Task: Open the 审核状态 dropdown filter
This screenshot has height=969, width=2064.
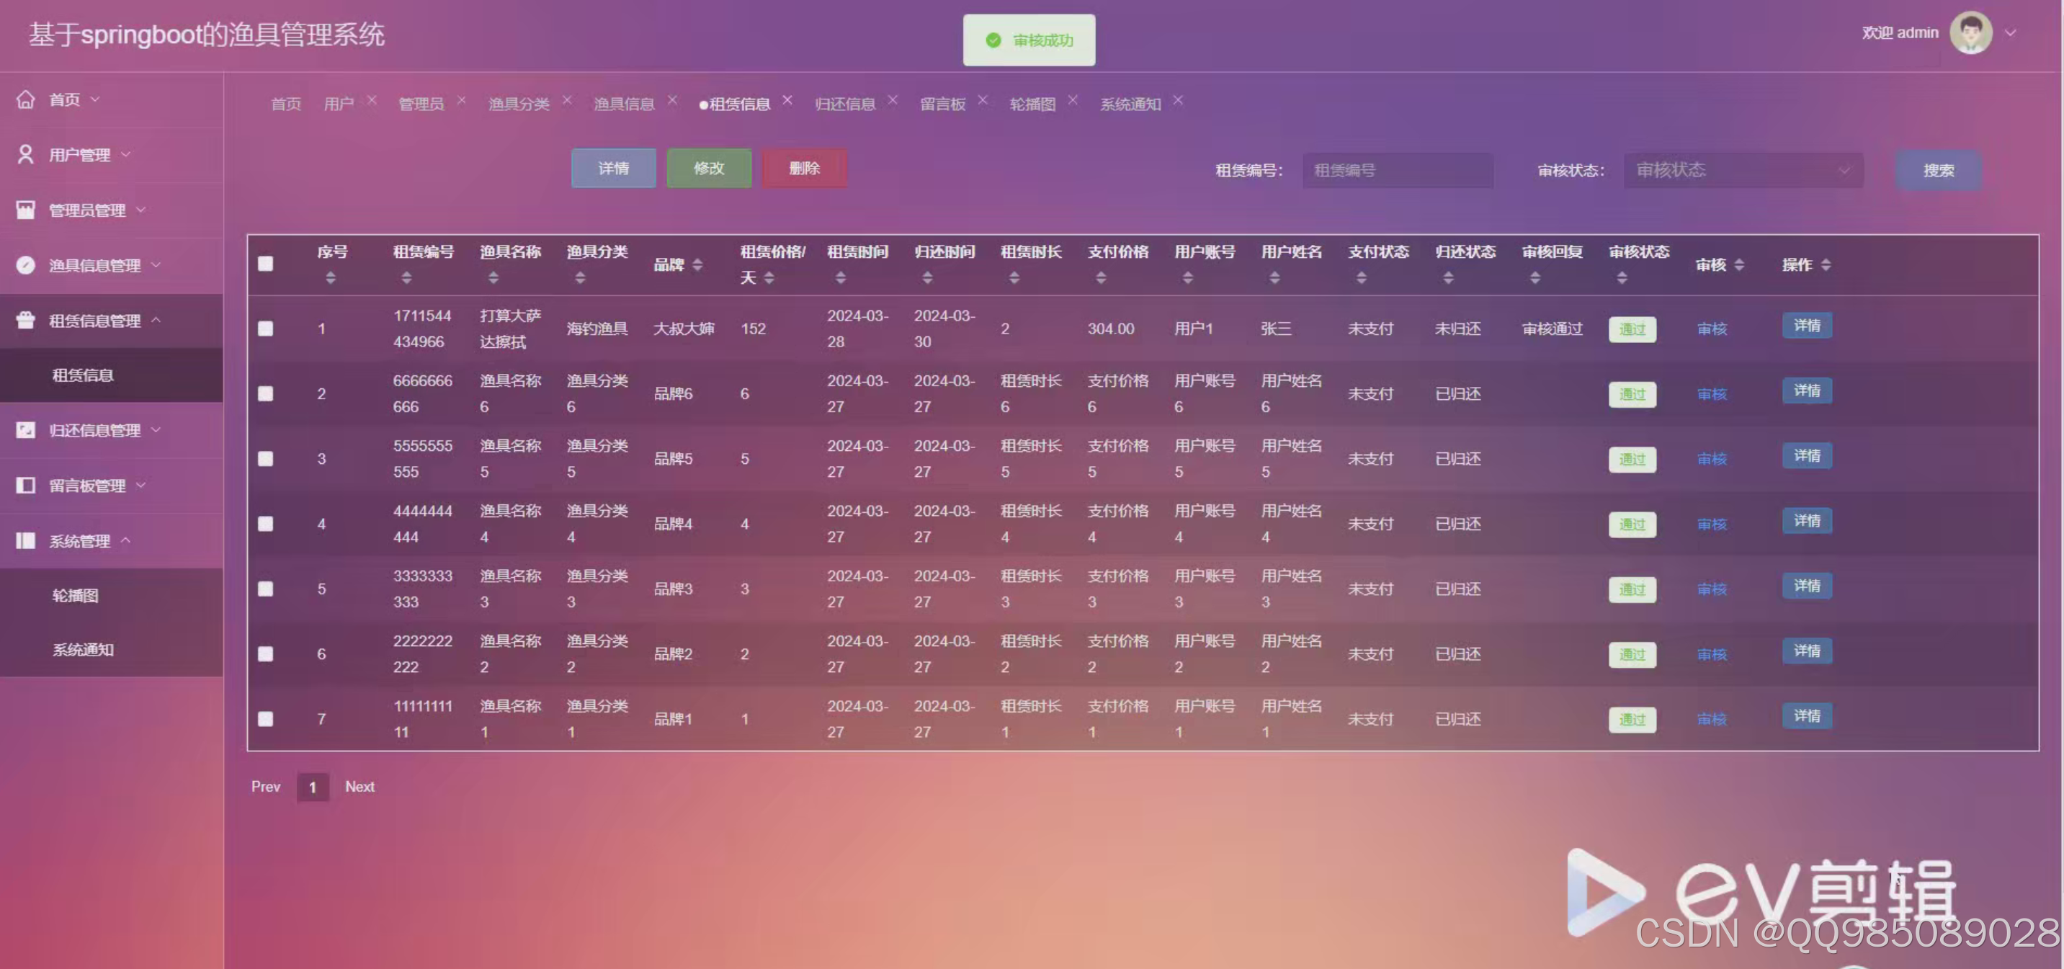Action: click(x=1743, y=170)
